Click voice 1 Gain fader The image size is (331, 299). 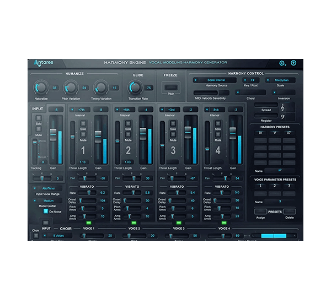98,137
